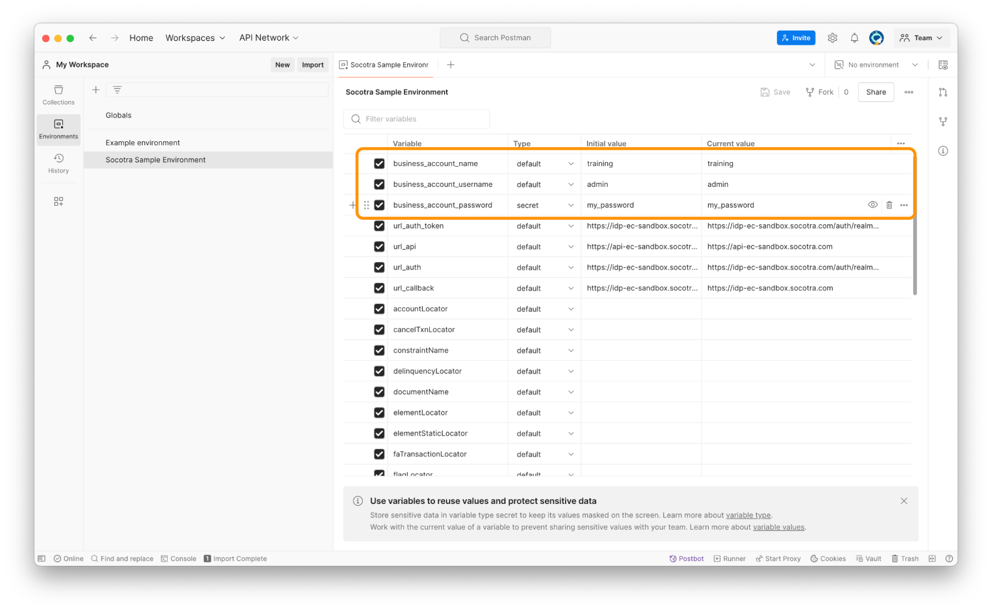The height and width of the screenshot is (611, 992).
Task: Open the Collections sidebar panel
Action: pos(59,94)
